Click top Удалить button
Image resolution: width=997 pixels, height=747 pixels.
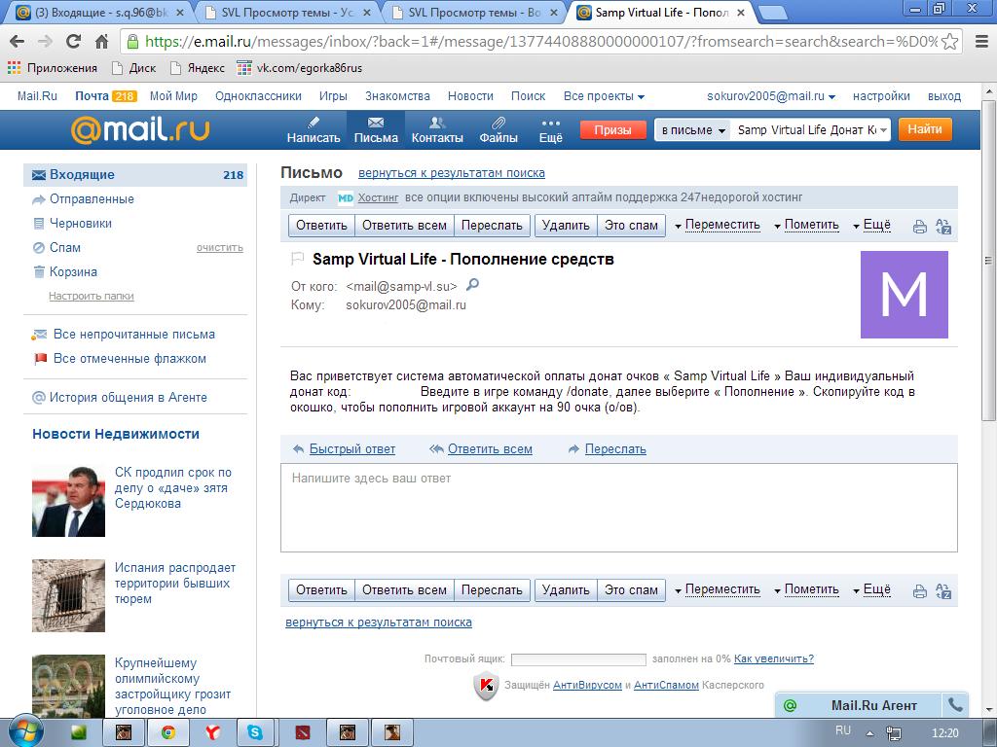(566, 226)
